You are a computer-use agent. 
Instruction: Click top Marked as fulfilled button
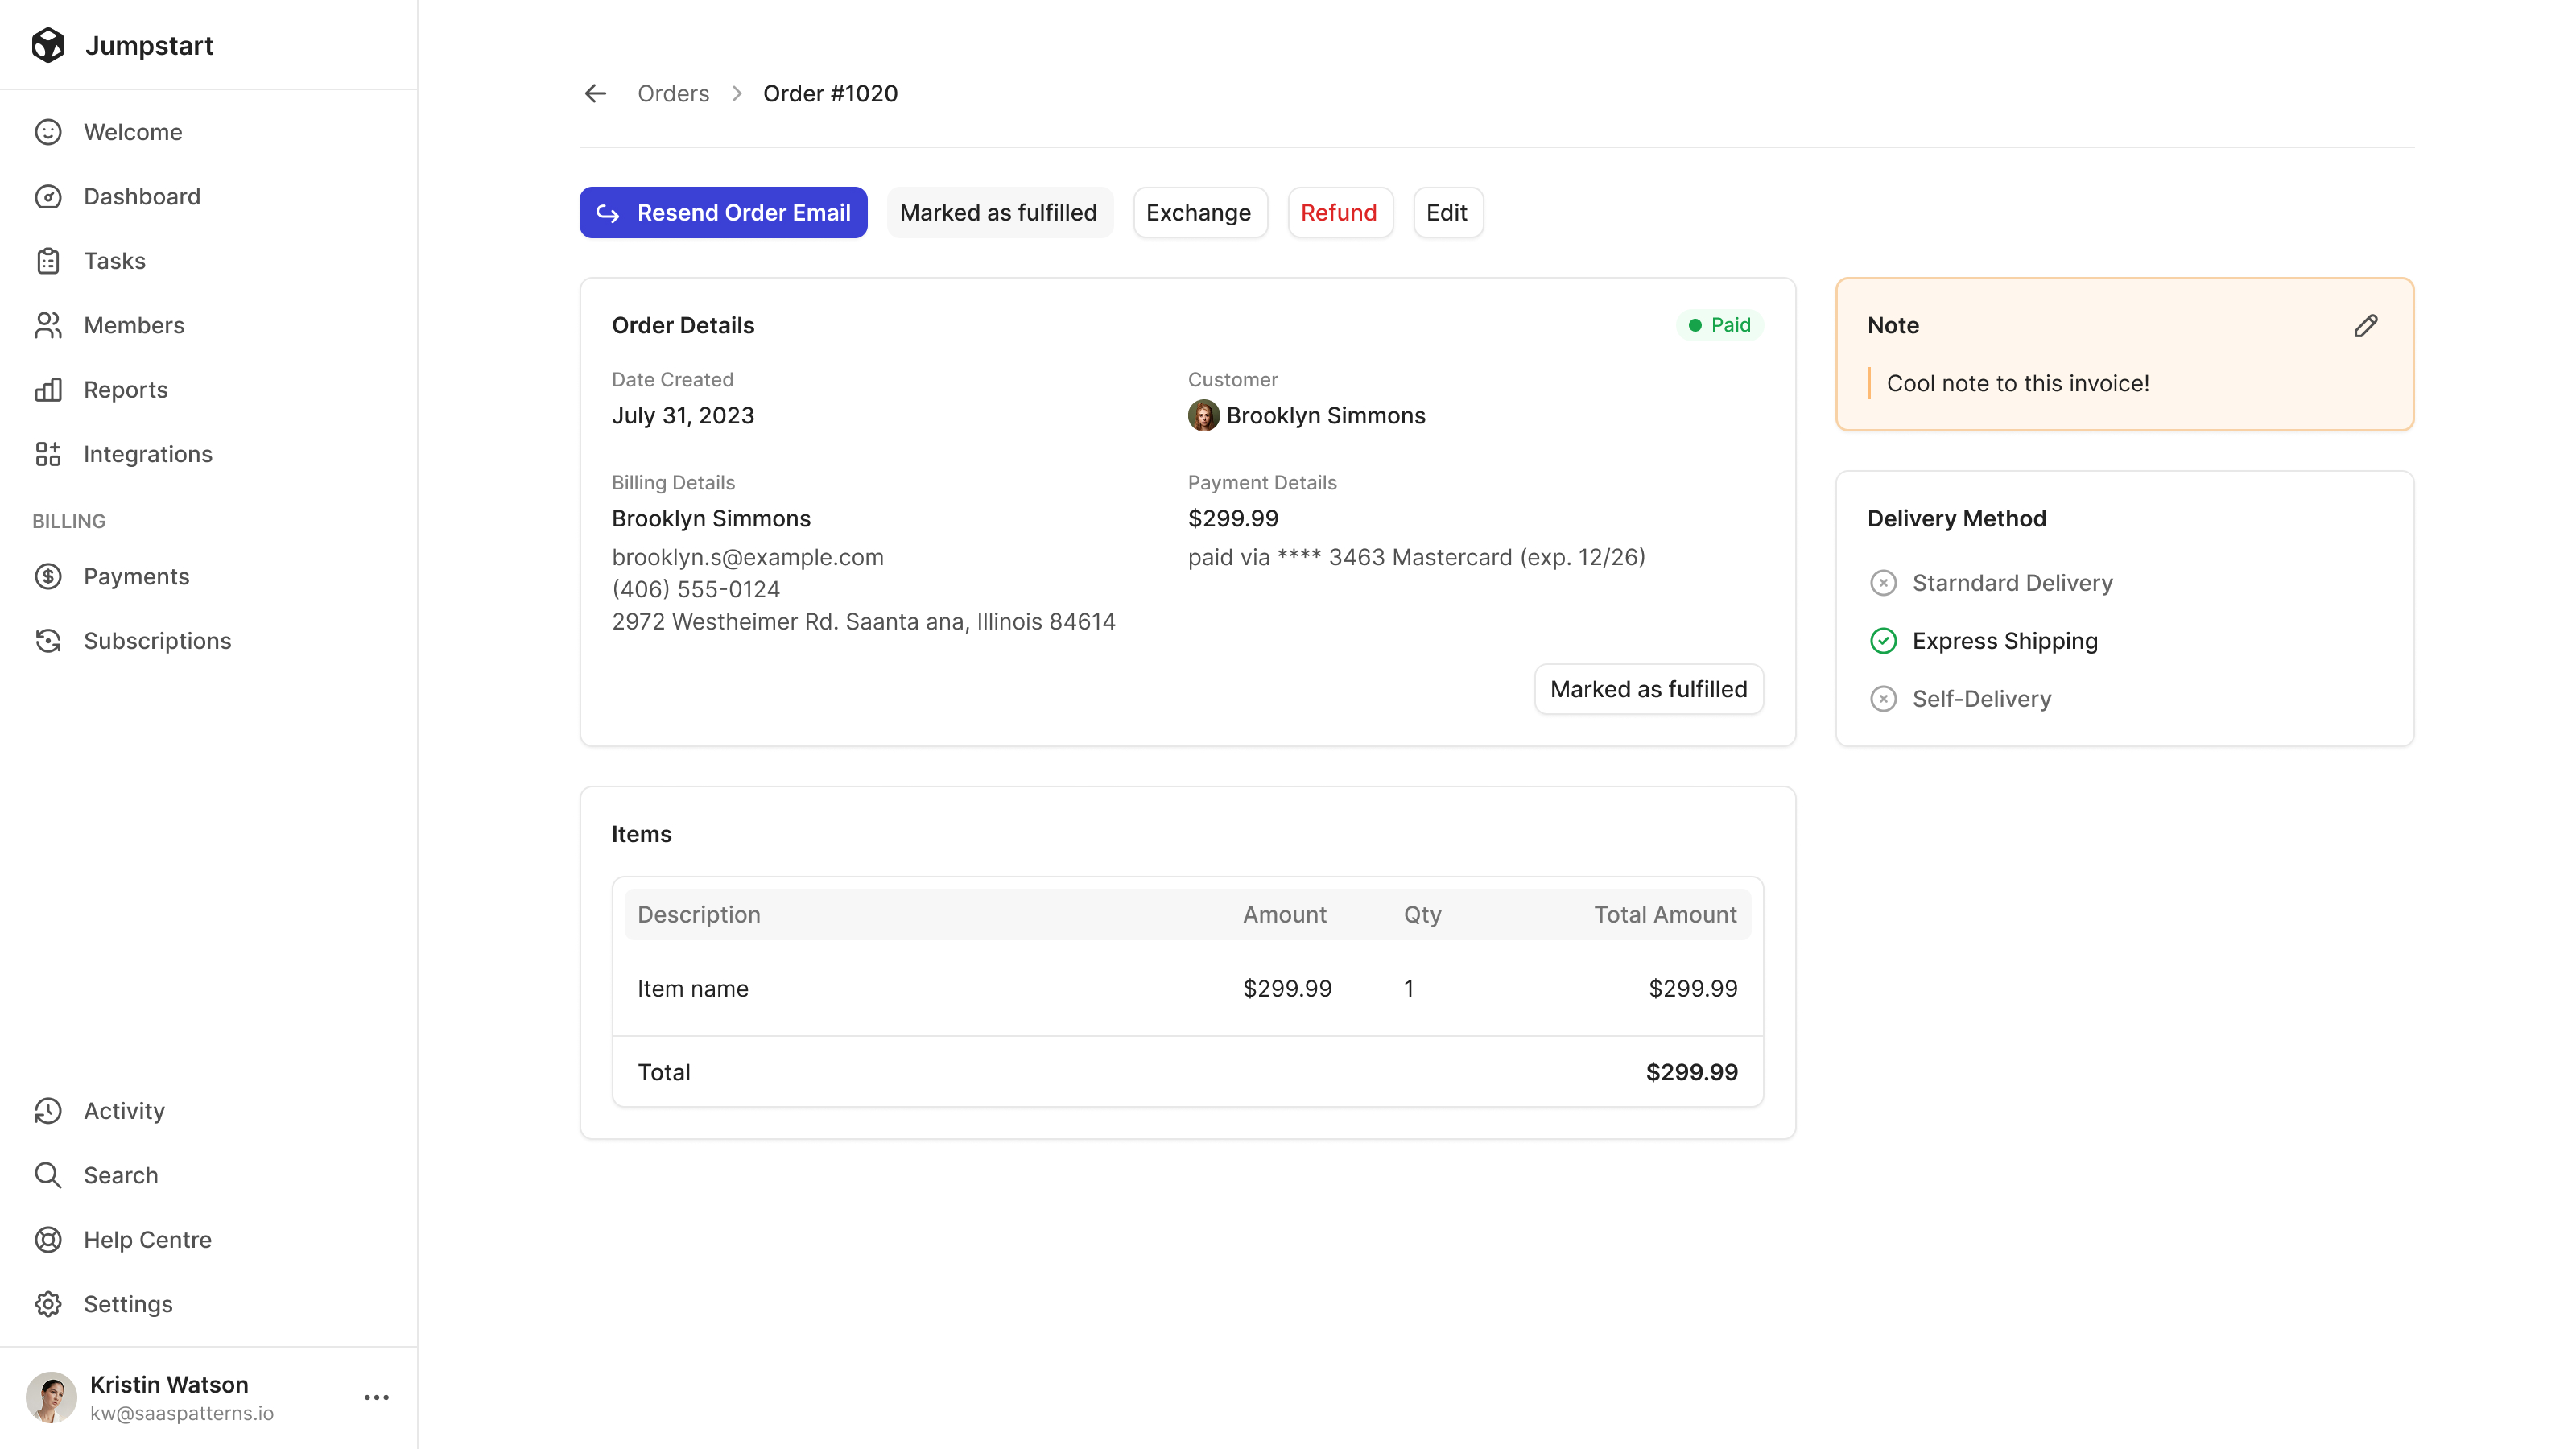click(x=999, y=213)
